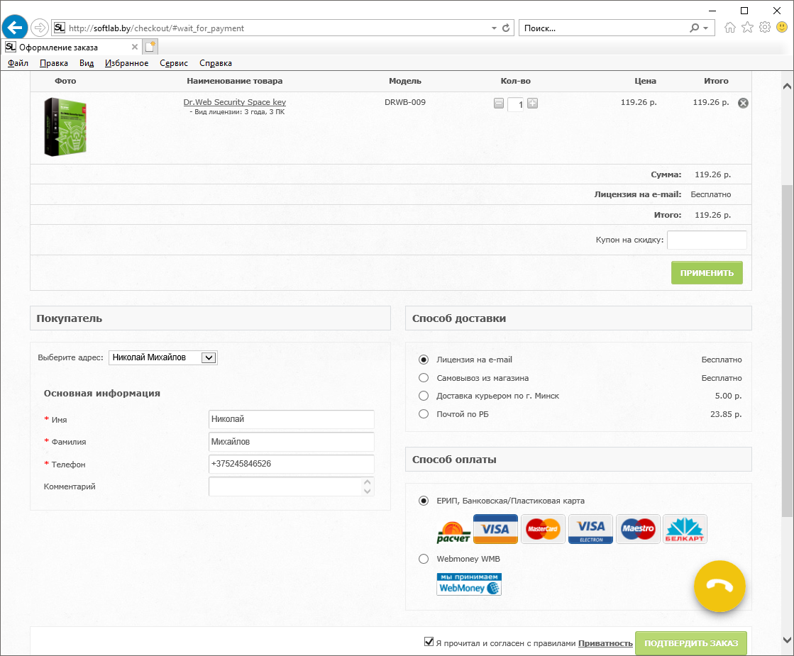Screen dimensions: 794x656
Task: Click the Комментарий field down arrow
Action: coord(367,491)
